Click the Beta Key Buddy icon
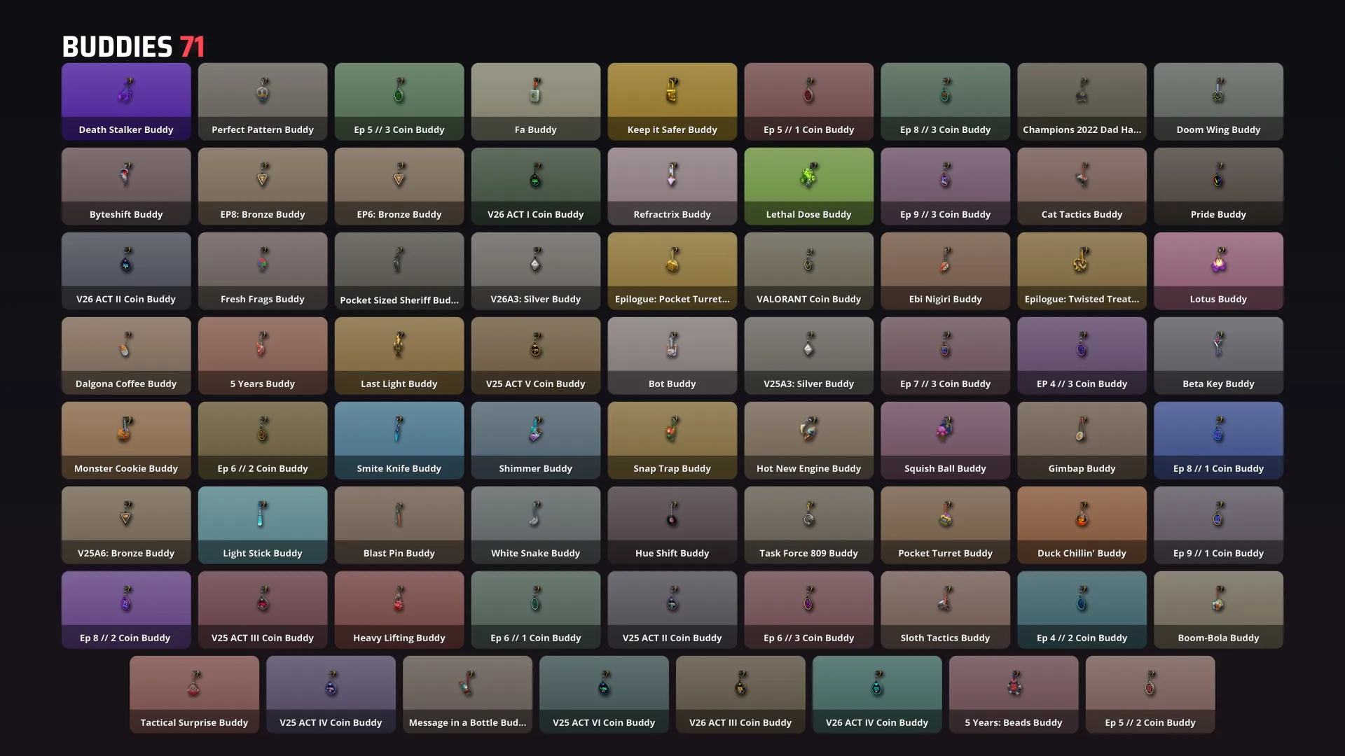1345x756 pixels. click(1219, 345)
